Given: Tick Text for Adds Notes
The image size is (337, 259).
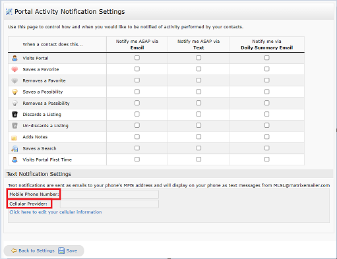Looking at the screenshot, I should click(x=199, y=137).
